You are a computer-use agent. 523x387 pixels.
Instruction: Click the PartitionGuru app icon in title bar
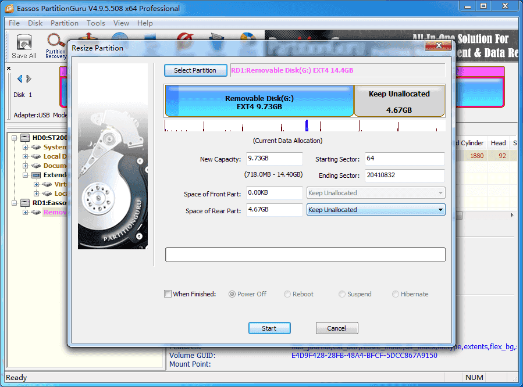pyautogui.click(x=9, y=9)
